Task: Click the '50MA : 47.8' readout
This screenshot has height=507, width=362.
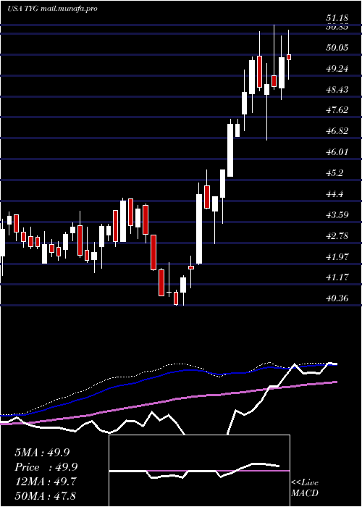Action: click(x=45, y=495)
